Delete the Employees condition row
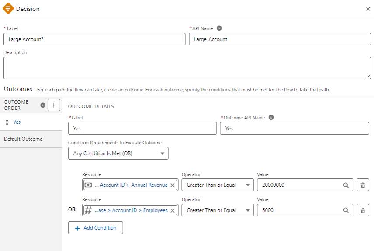The height and width of the screenshot is (251, 374). 363,210
